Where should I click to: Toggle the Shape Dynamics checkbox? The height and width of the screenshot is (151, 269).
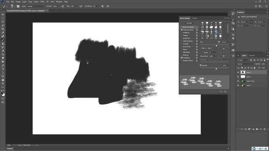[x=182, y=30]
